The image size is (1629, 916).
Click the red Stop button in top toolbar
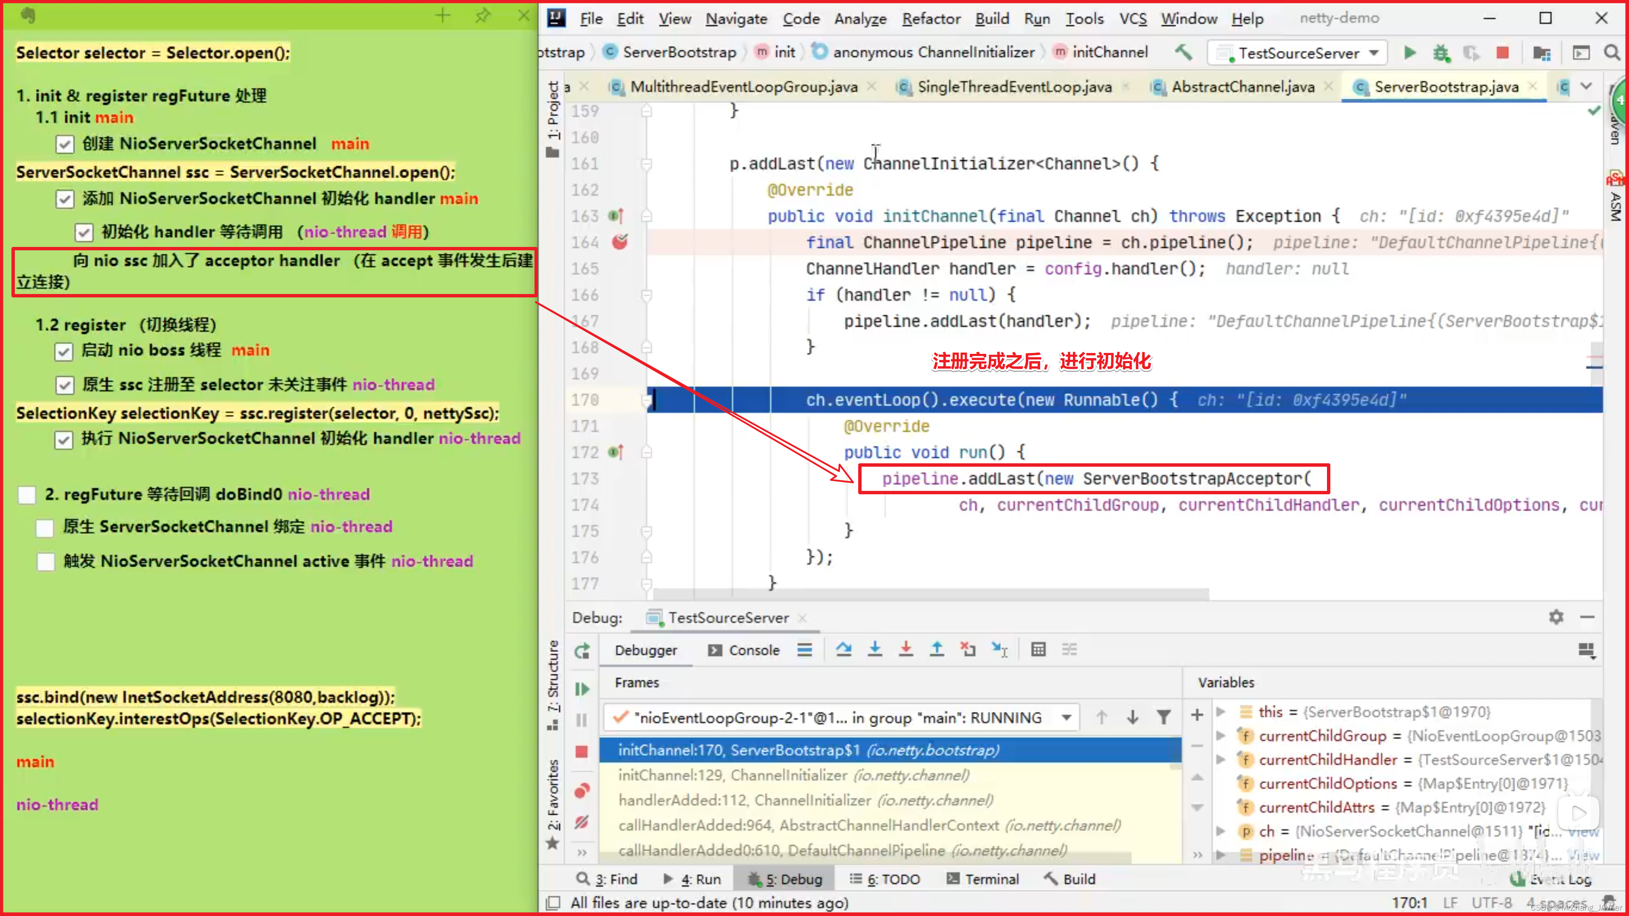click(x=1503, y=53)
